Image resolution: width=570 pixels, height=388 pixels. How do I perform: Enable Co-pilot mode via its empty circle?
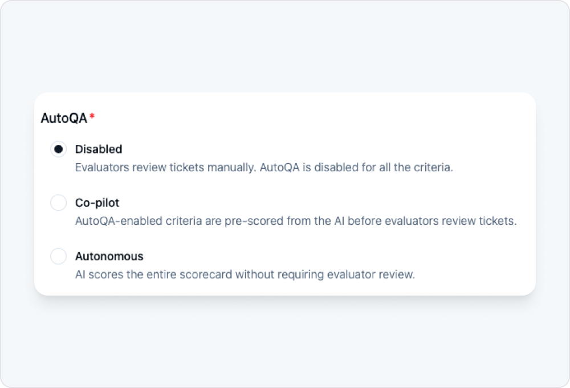tap(58, 203)
